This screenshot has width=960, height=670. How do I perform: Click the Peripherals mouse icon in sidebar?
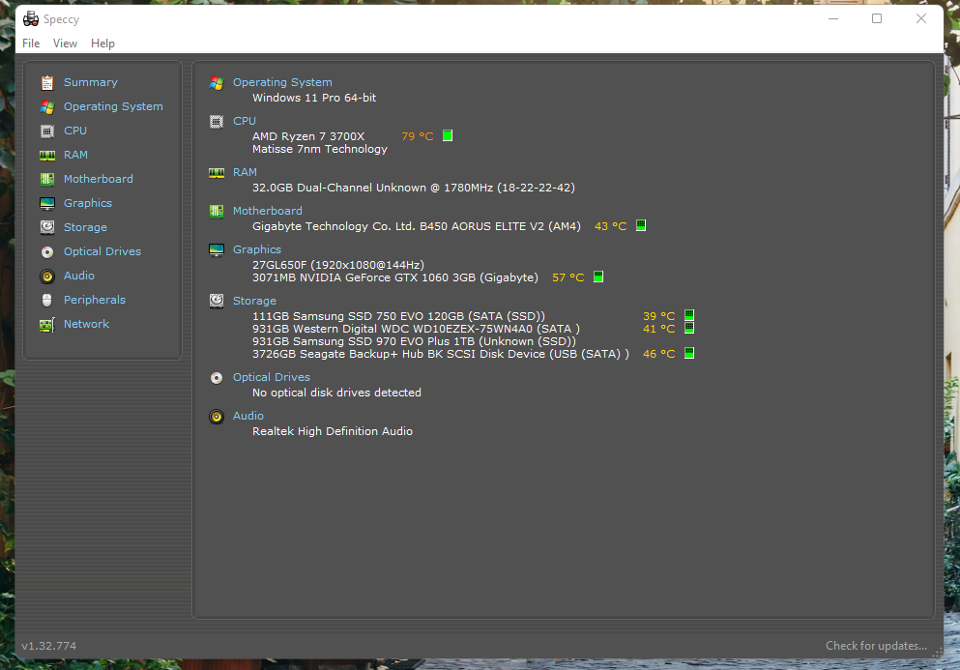[x=47, y=300]
